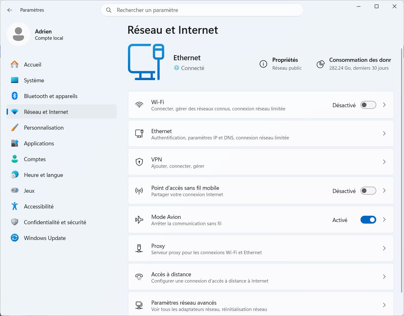Enable the Point d'accès sans fil mobile toggle

368,191
